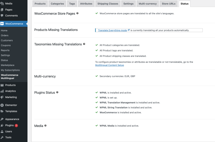This screenshot has height=142, width=215.
Task: Click the Analytics bar chart icon
Action: [x=2, y=91]
